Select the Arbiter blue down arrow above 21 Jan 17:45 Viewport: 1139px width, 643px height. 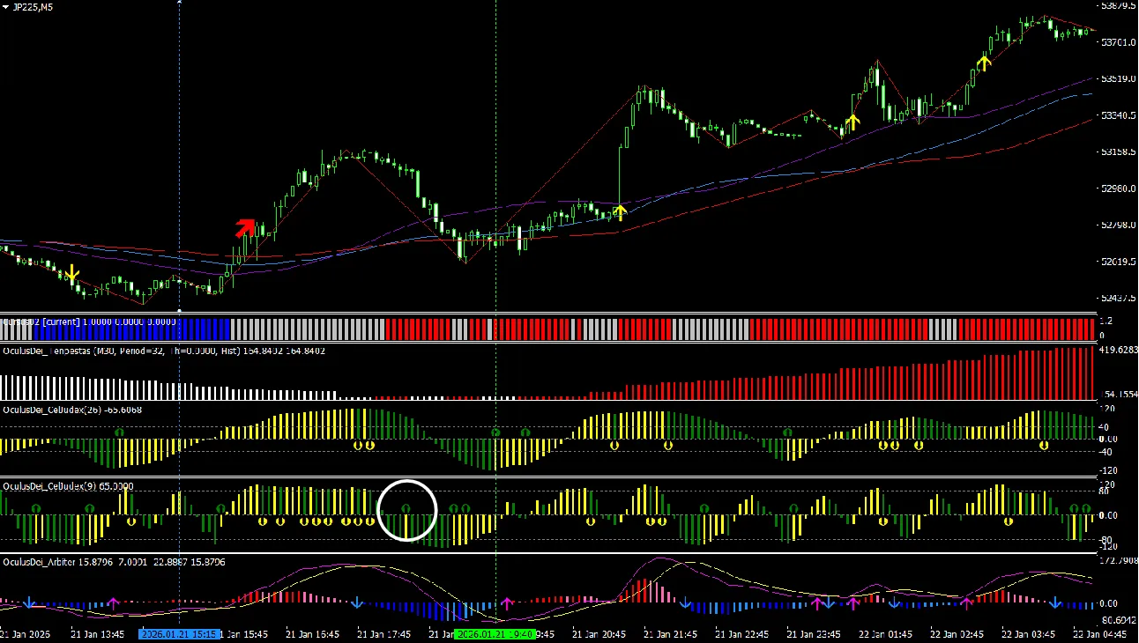(357, 602)
